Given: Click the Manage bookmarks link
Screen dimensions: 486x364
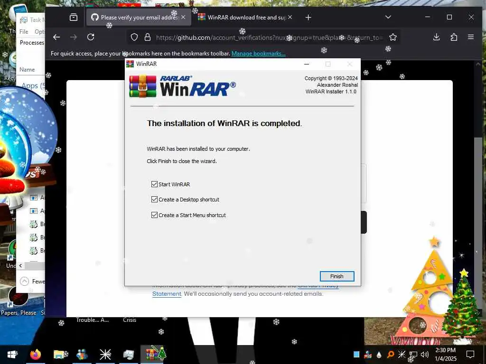Looking at the screenshot, I should point(259,54).
